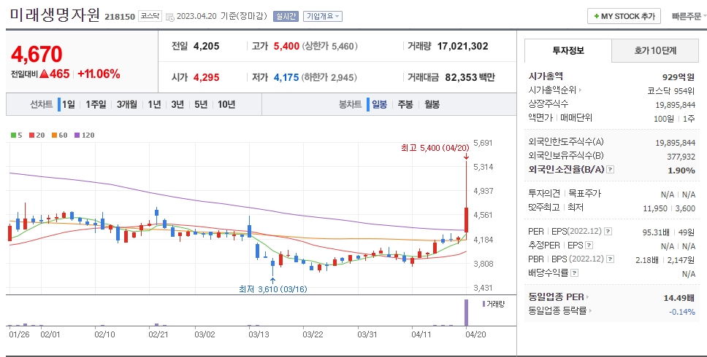Click the 투자의견 label
Screen dimensions: 707x357
[544, 194]
